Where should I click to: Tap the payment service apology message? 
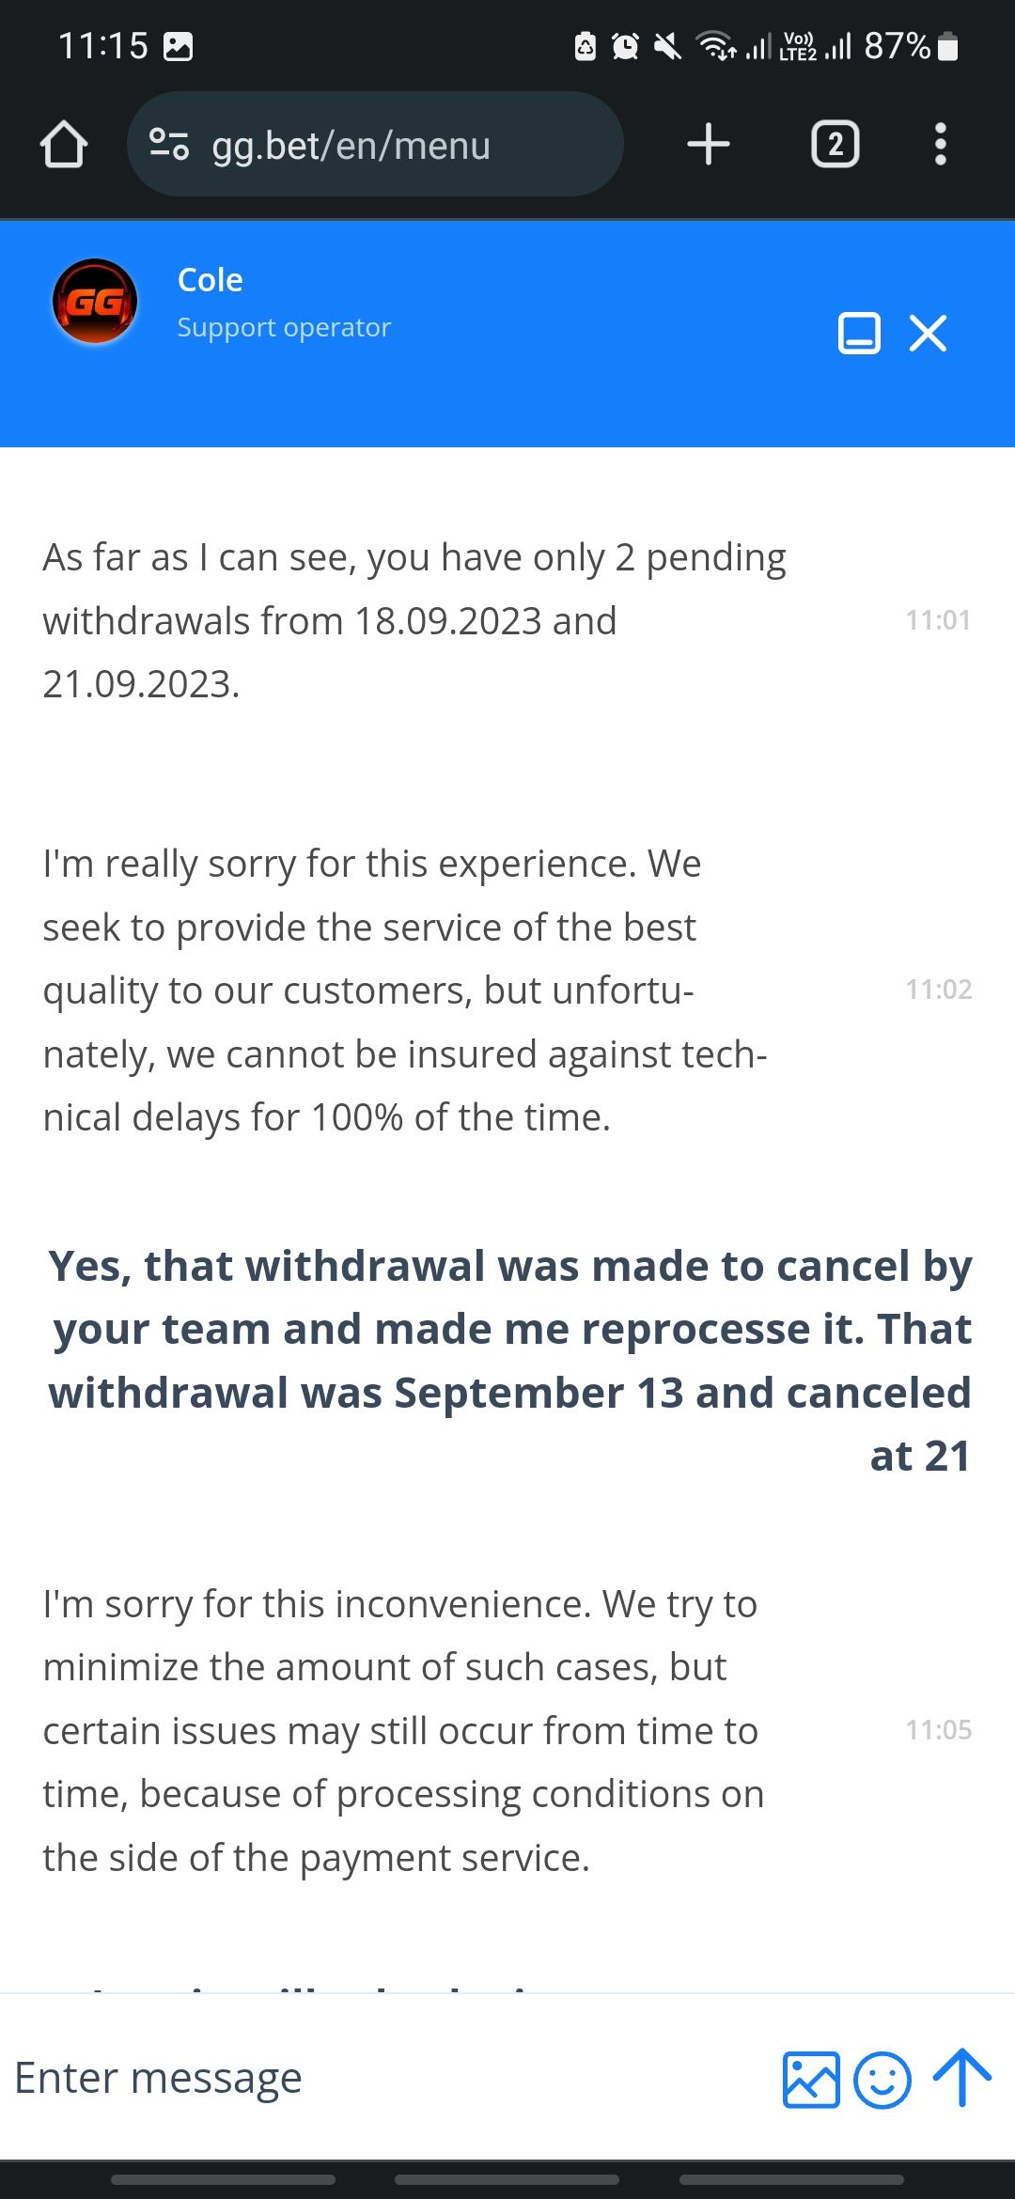(404, 1730)
